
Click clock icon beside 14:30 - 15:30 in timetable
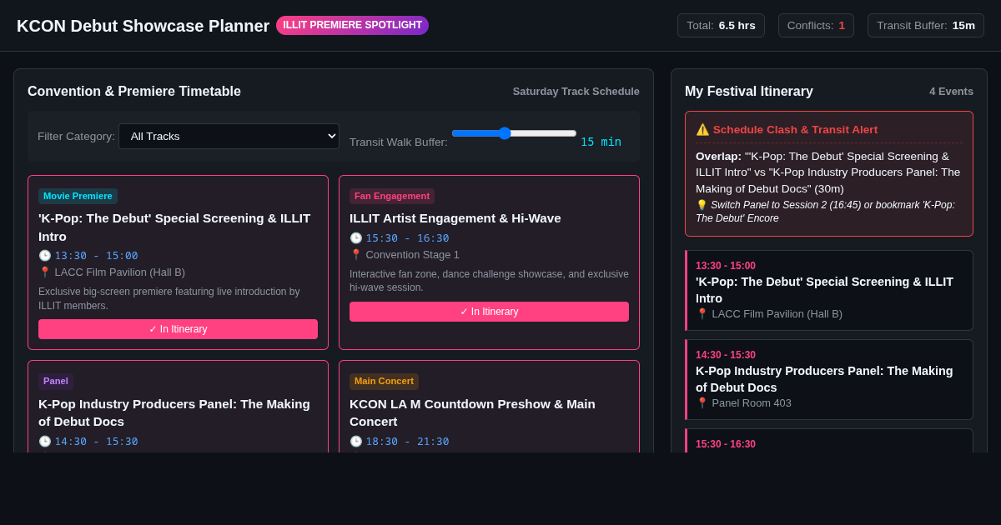[45, 442]
